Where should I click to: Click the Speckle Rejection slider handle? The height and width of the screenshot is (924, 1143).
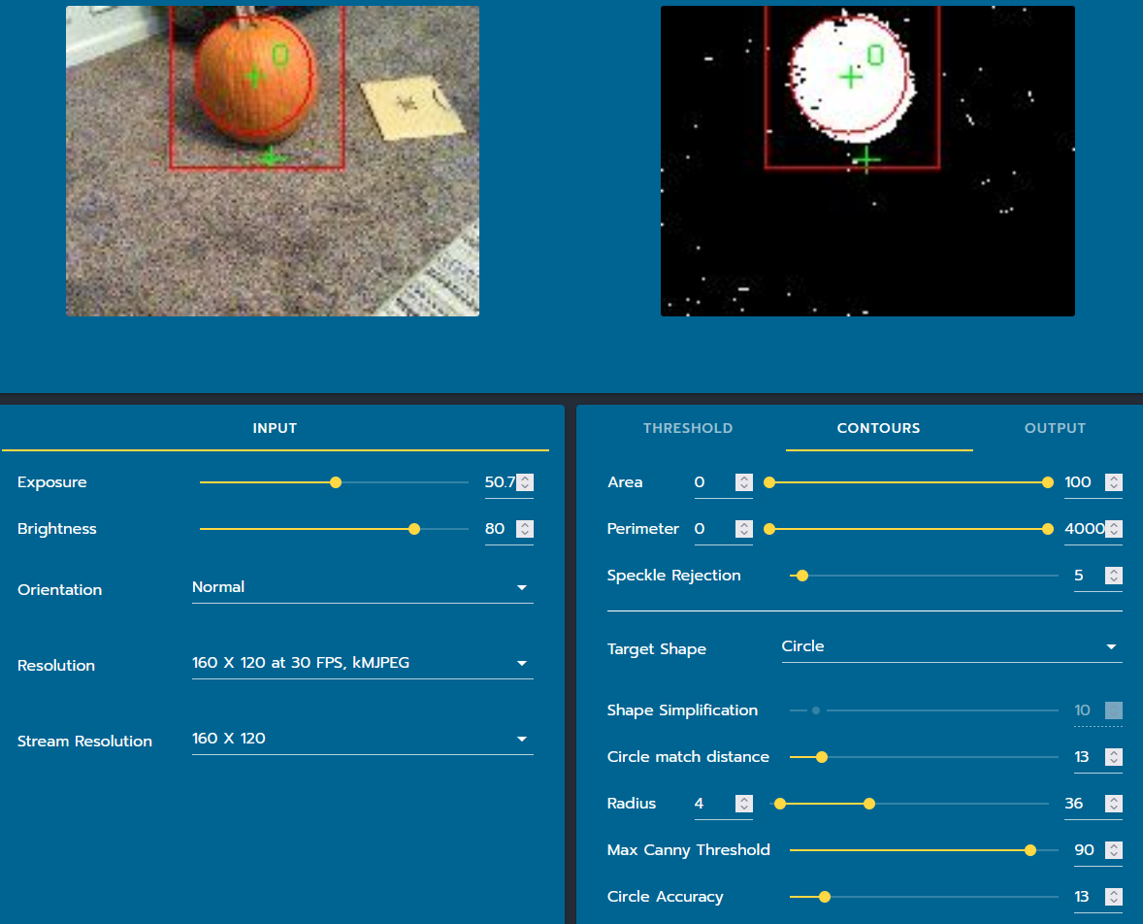click(x=802, y=576)
